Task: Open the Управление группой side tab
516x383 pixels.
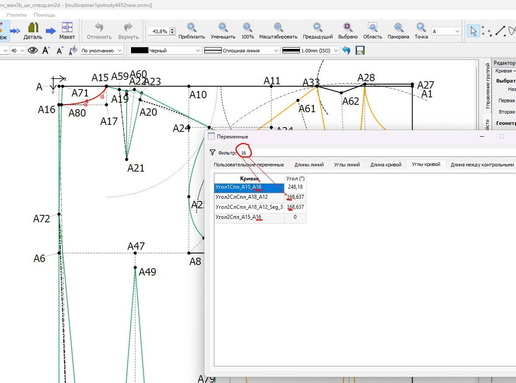Action: [487, 86]
